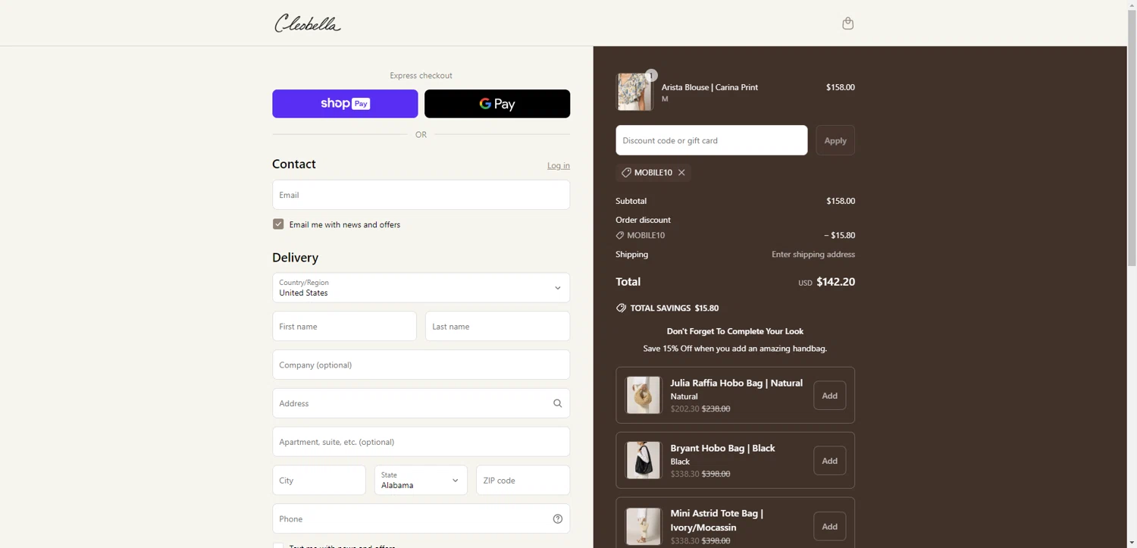Click the Enter shipping address text
This screenshot has height=548, width=1137.
(813, 255)
